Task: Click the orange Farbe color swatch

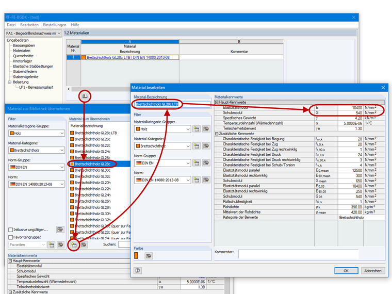Action: (136, 255)
